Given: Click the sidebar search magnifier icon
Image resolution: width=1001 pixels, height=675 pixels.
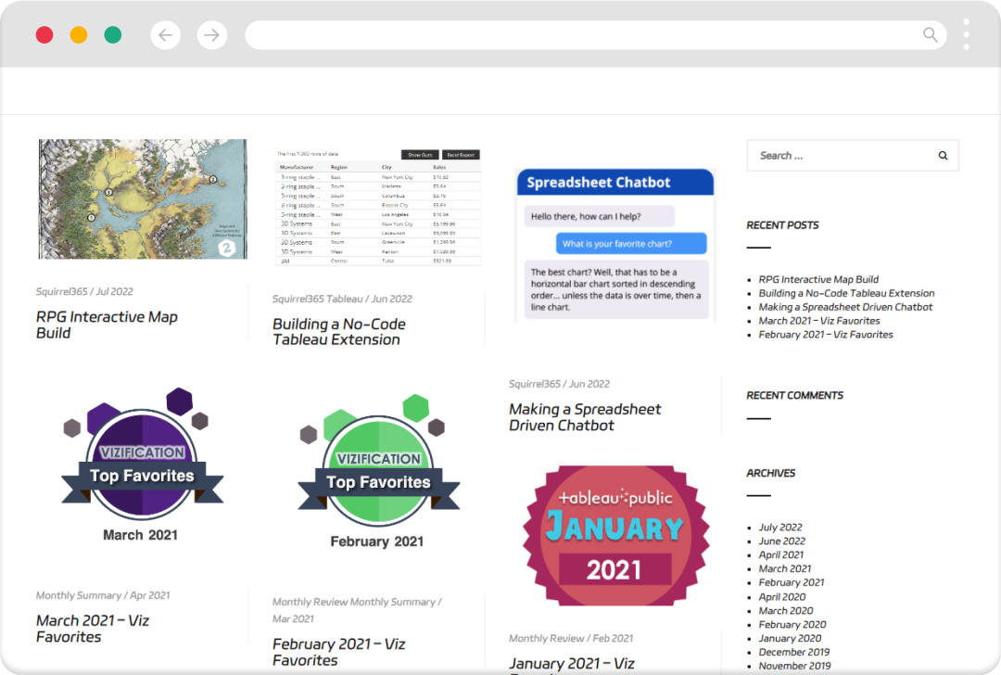Looking at the screenshot, I should (943, 155).
